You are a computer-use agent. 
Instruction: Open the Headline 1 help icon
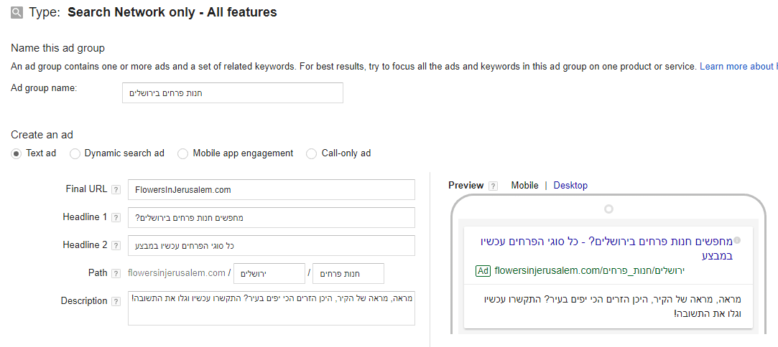point(116,217)
